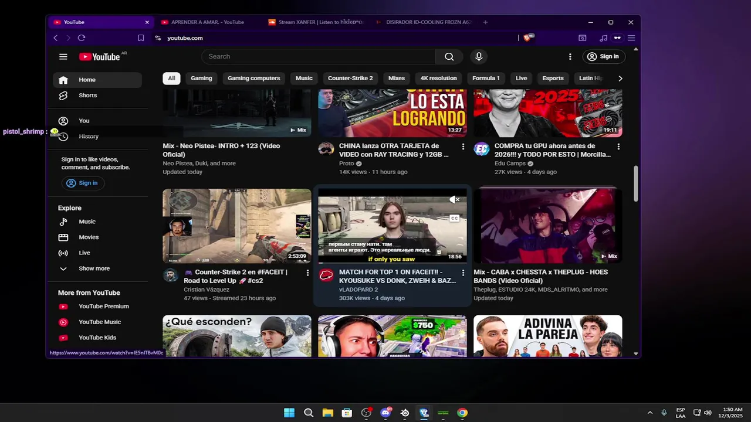Open a new browser tab
This screenshot has height=422, width=751.
click(x=485, y=22)
